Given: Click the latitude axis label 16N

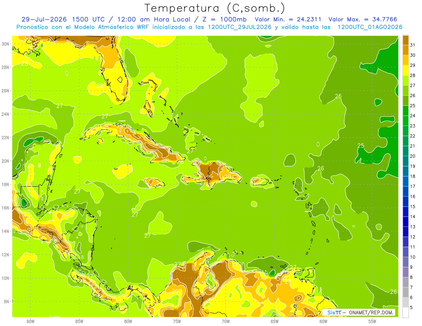Looking at the screenshot, I should 6,208.
